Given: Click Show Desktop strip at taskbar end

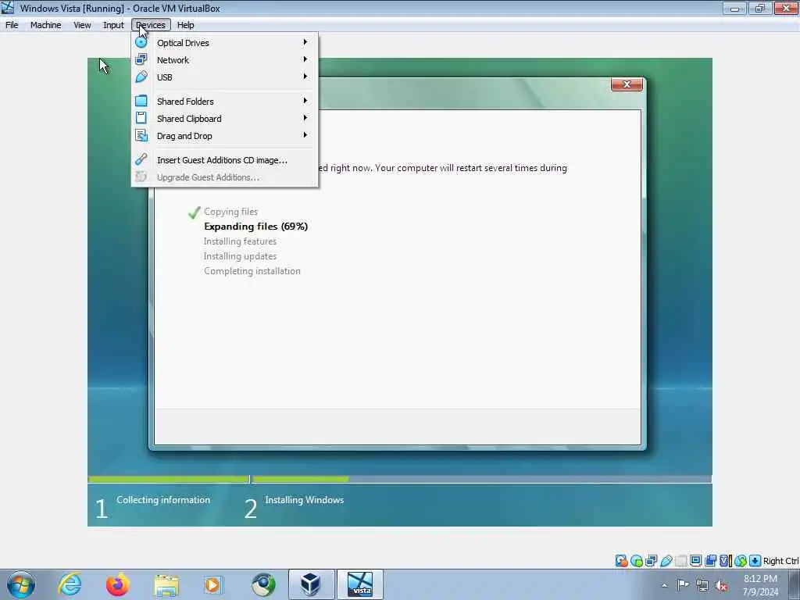Looking at the screenshot, I should 794,584.
